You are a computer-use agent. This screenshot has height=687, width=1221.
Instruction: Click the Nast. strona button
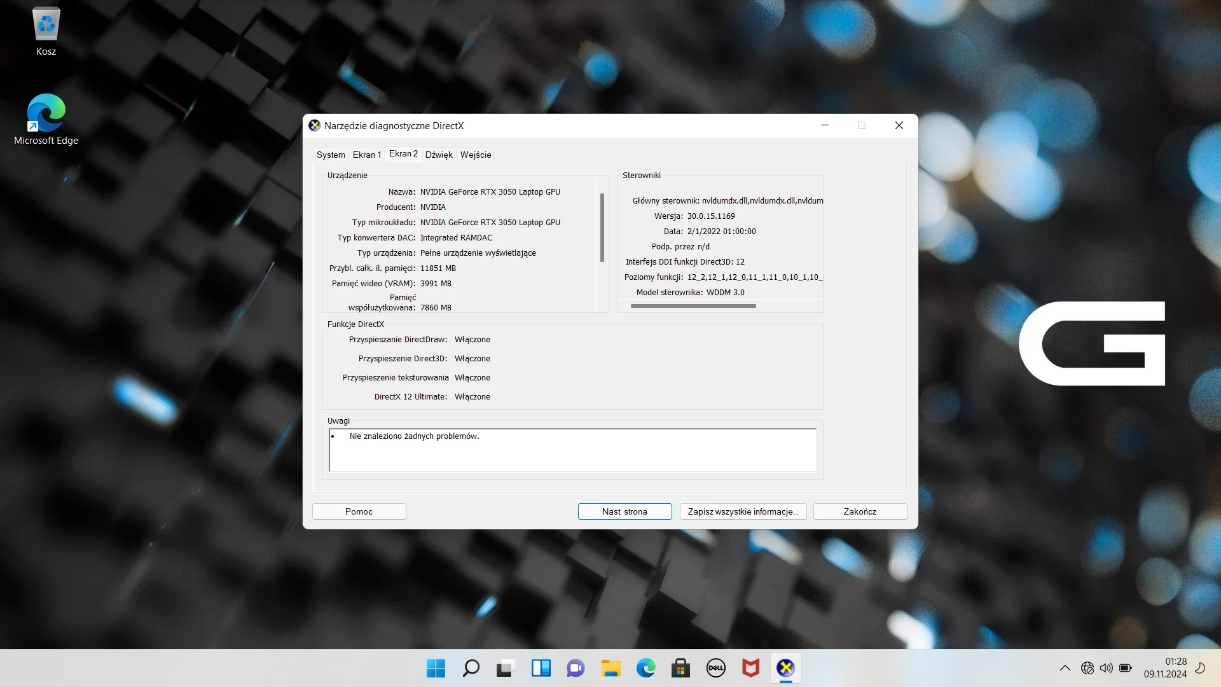[x=624, y=511]
